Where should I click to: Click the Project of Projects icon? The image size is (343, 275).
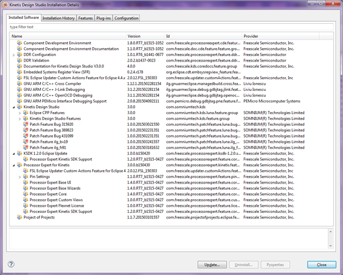point(19,217)
